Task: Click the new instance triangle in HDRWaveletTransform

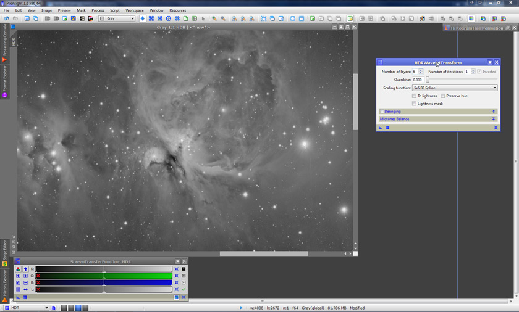Action: click(381, 128)
